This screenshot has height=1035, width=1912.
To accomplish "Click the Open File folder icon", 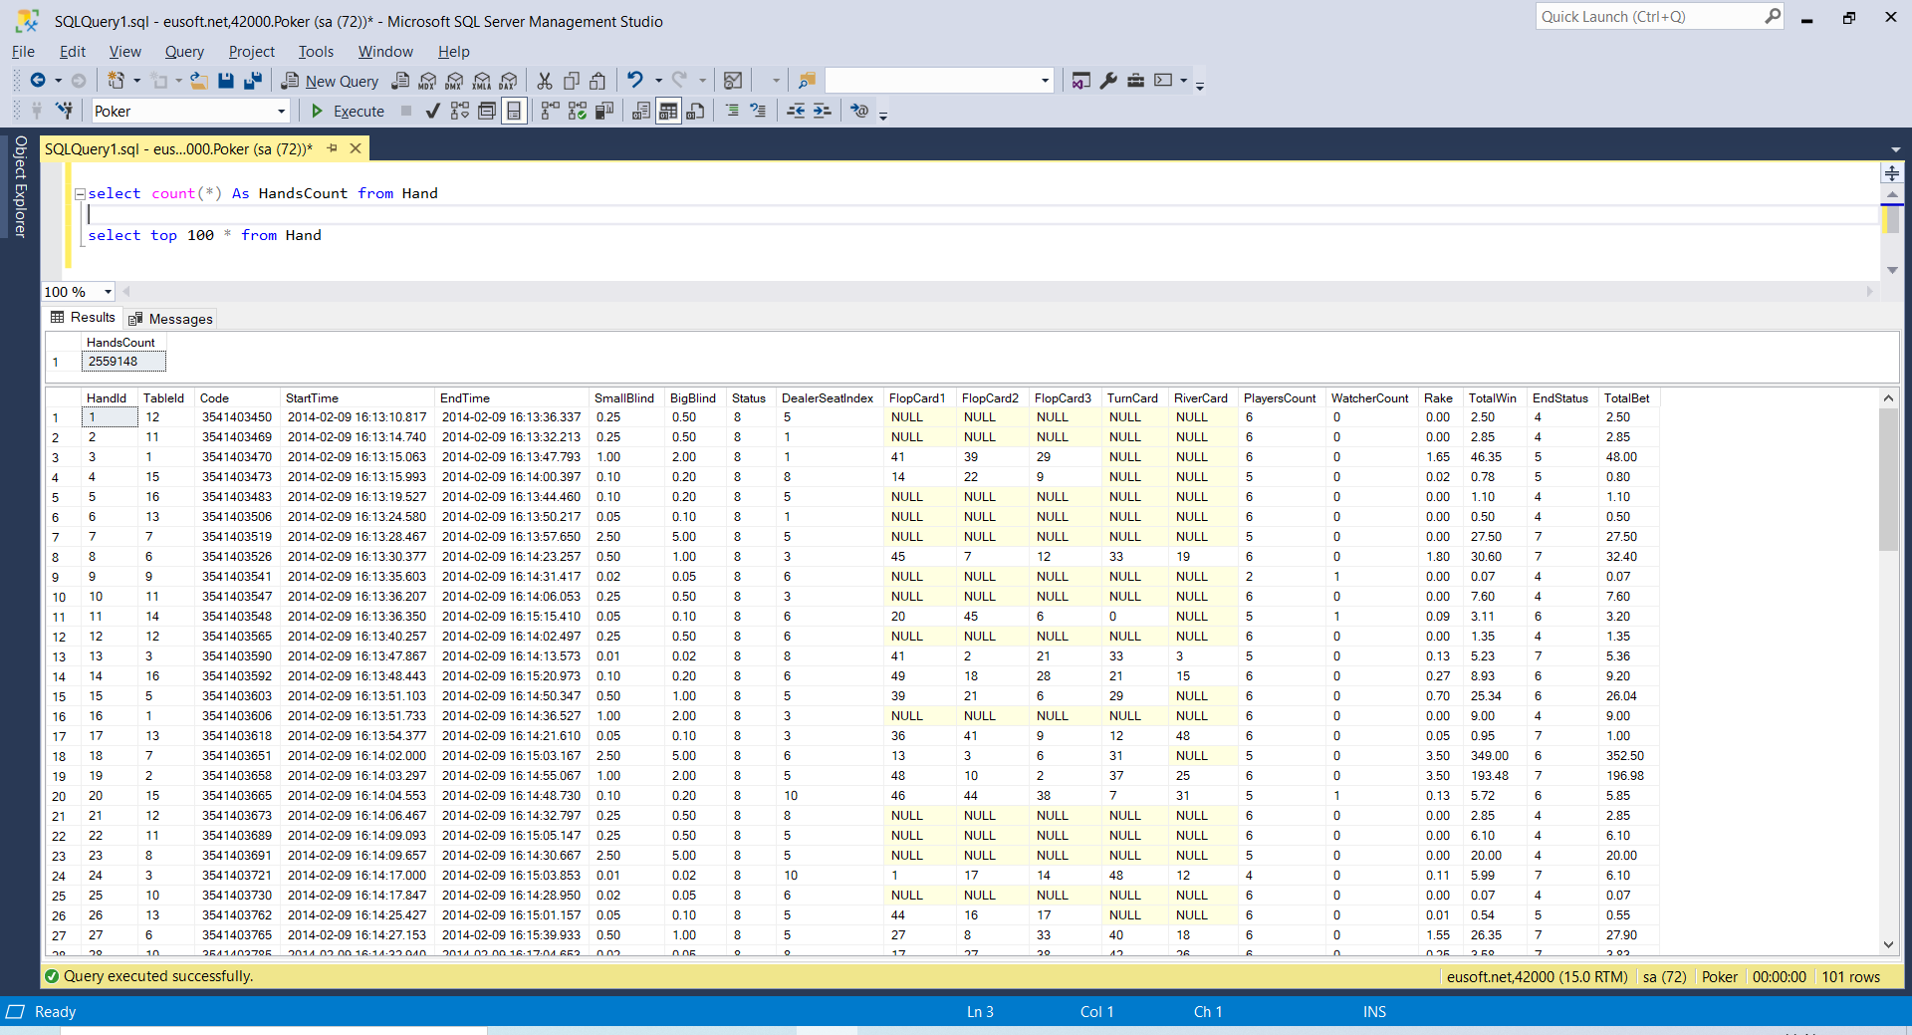I will click(x=199, y=81).
